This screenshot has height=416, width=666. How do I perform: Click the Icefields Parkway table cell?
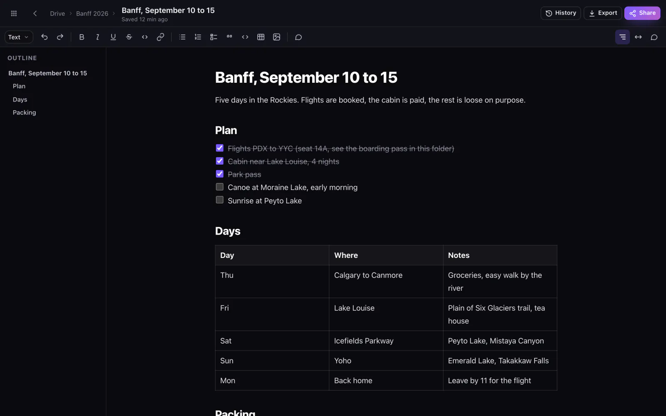coord(386,341)
